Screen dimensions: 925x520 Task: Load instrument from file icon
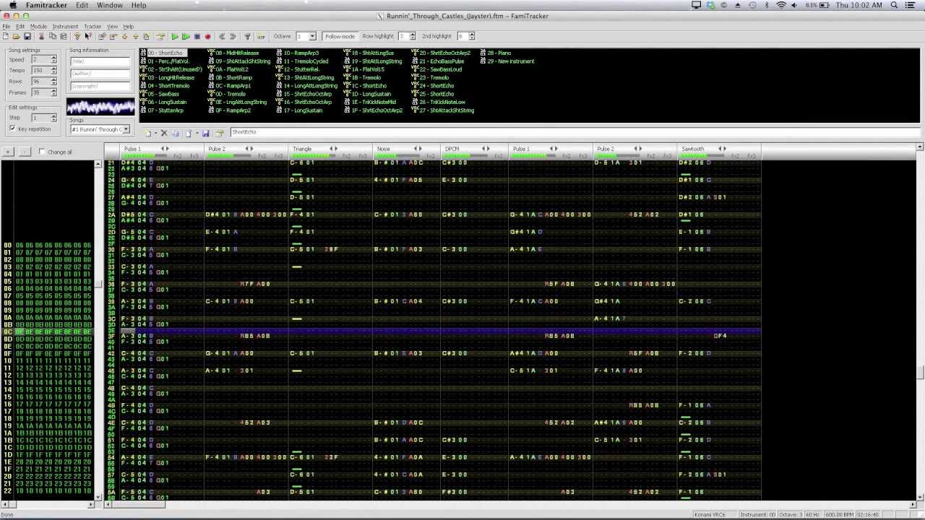click(188, 133)
